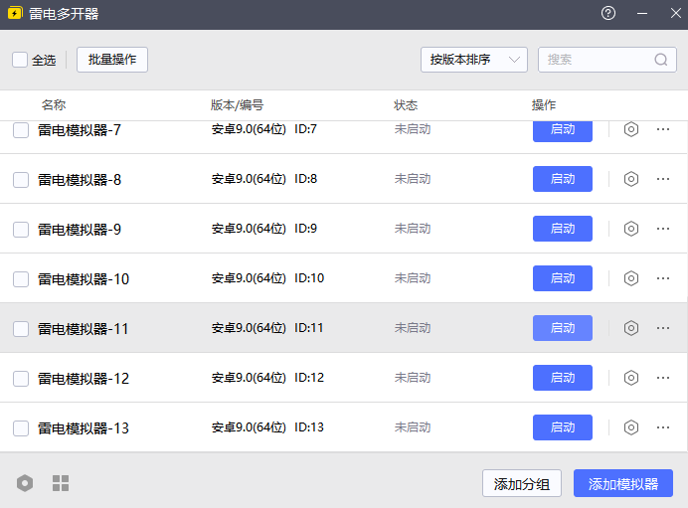This screenshot has height=508, width=688.
Task: Open settings for 雷电模拟器-13
Action: (630, 427)
